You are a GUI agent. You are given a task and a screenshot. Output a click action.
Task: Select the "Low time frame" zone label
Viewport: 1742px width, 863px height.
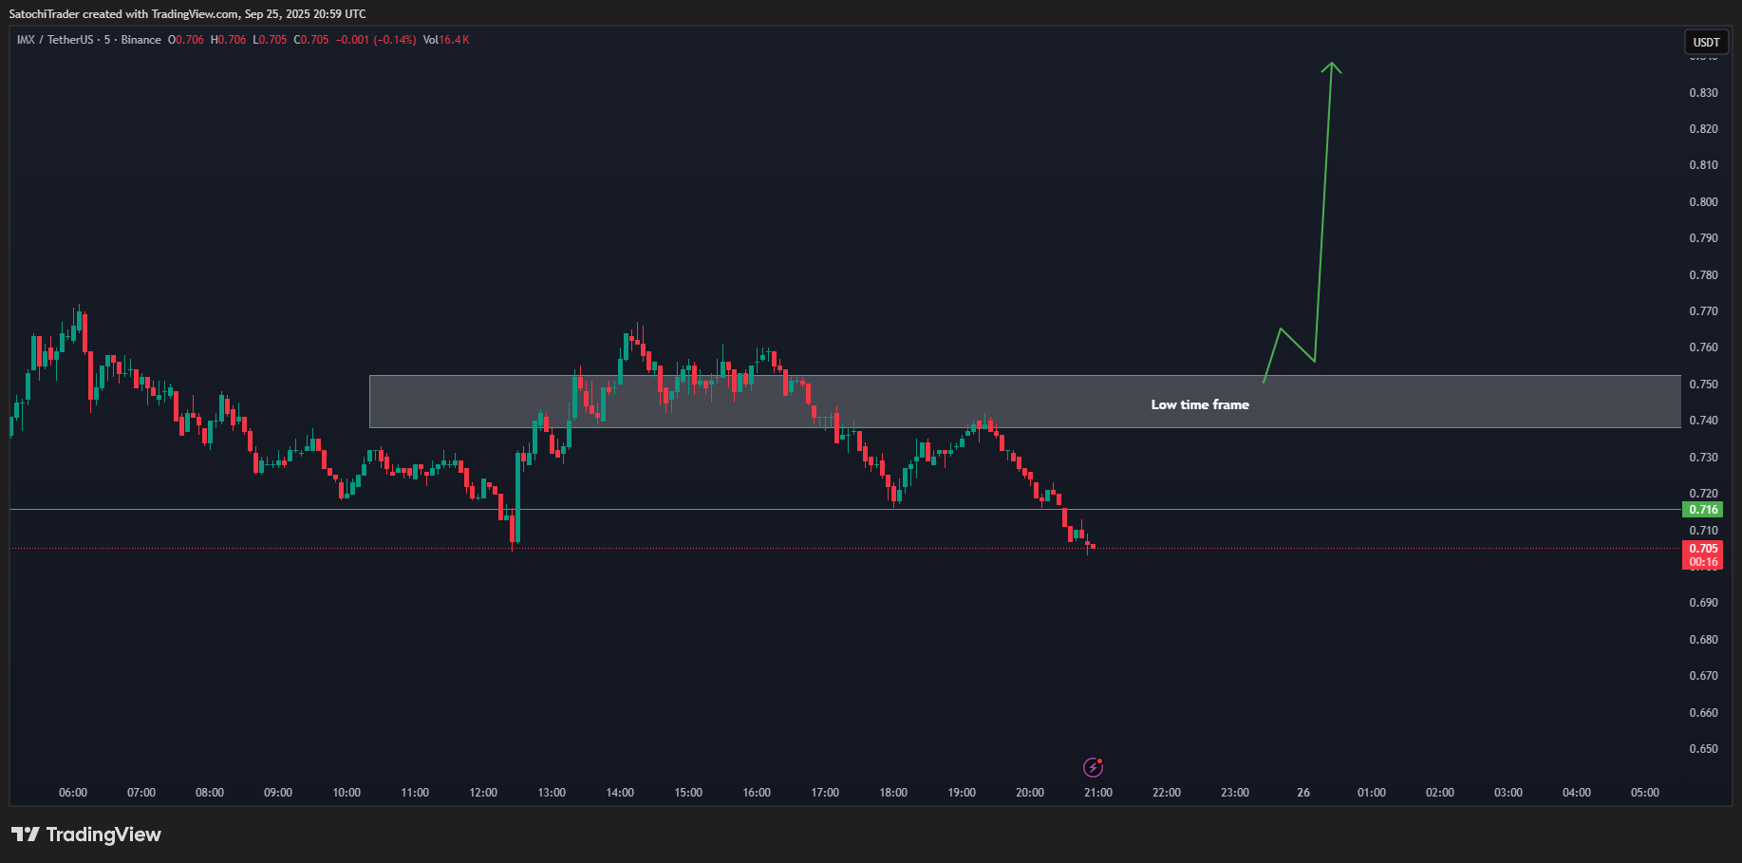click(x=1200, y=404)
